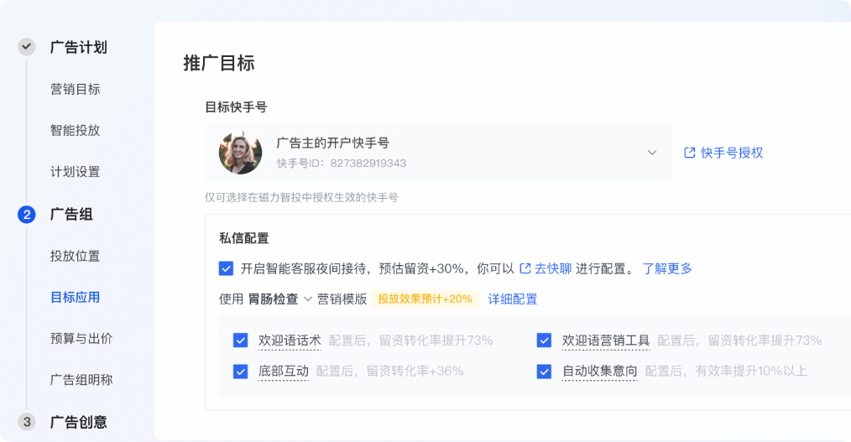Screen dimensions: 851x442
Task: Click the step 3 circle icon for 广告创意
Action: (x=26, y=421)
